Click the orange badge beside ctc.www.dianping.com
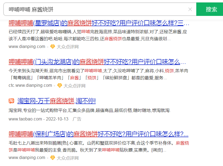 click(x=59, y=86)
